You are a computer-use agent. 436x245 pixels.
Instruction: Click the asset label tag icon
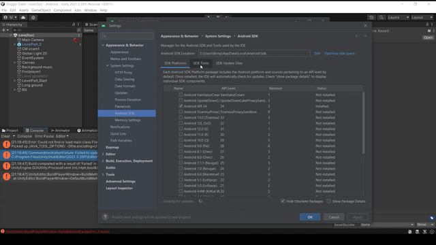coord(431,218)
